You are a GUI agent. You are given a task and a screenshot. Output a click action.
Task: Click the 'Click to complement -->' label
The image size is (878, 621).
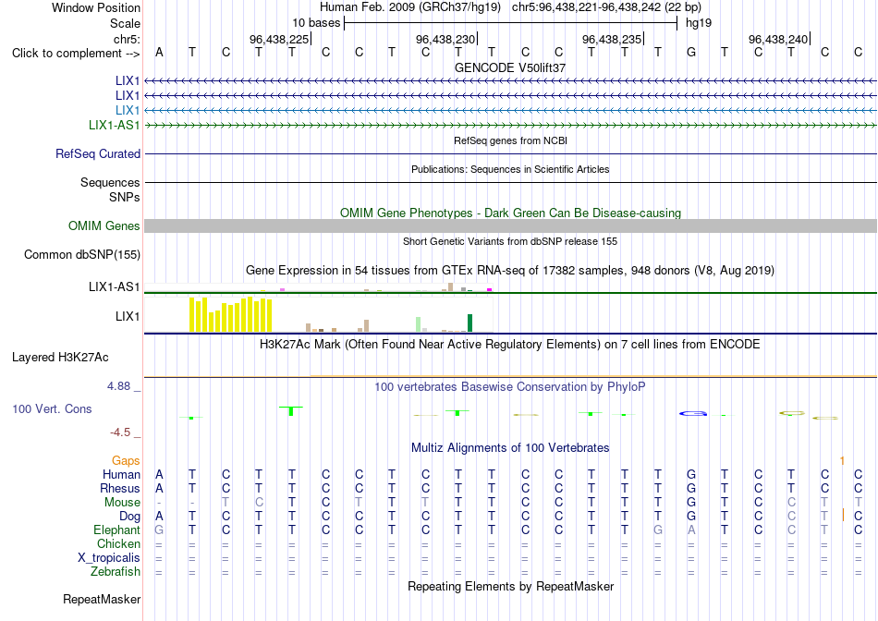tap(76, 54)
